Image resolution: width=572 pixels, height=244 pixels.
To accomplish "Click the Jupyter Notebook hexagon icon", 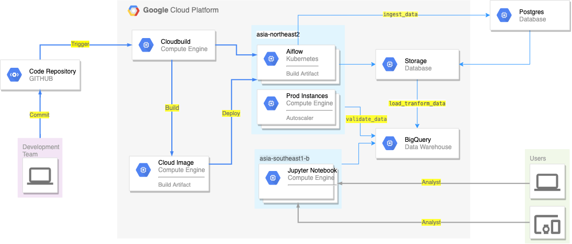I will [273, 178].
